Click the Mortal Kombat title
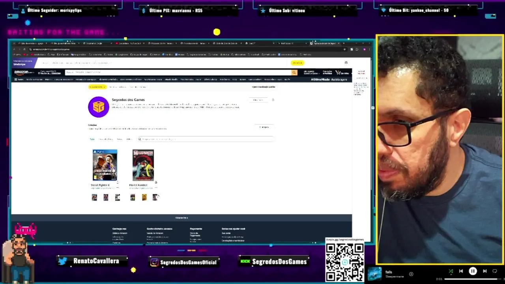Viewport: 505px width, 284px height. point(138,185)
